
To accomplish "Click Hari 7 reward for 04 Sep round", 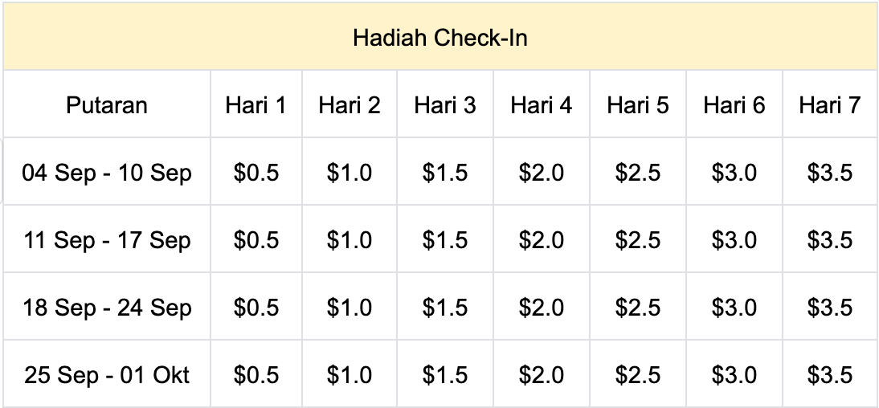I will [829, 173].
